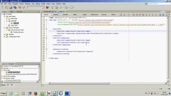Click the Save All toolbar icon
The height and width of the screenshot is (96, 171).
pos(15,7)
